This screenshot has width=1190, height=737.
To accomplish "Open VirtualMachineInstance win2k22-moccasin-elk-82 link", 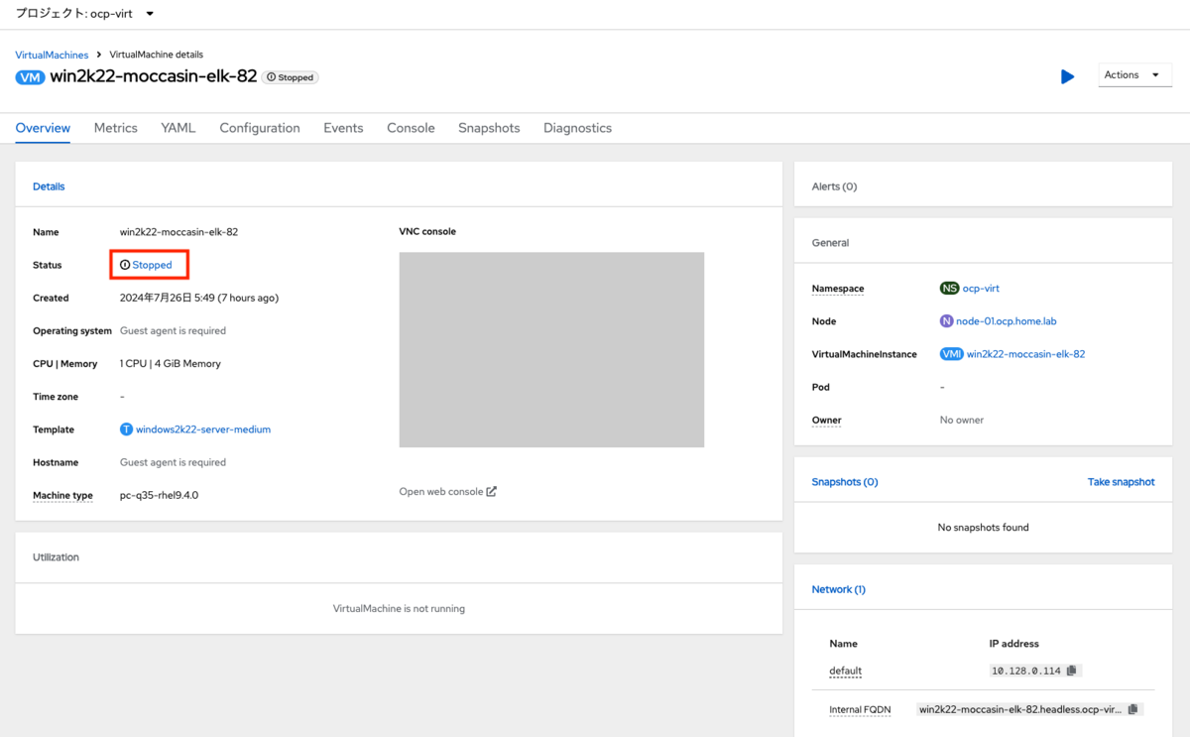I will coord(1025,354).
